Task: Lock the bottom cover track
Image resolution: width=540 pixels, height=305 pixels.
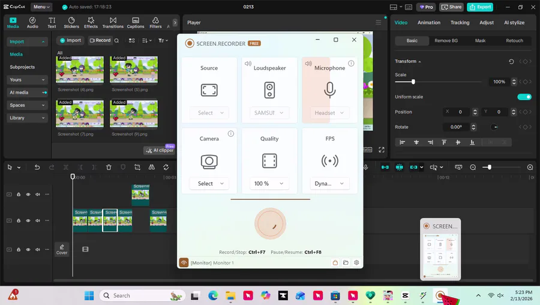Action: pyautogui.click(x=19, y=250)
